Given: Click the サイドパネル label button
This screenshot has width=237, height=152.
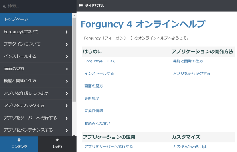Looking at the screenshot, I should (x=95, y=6).
